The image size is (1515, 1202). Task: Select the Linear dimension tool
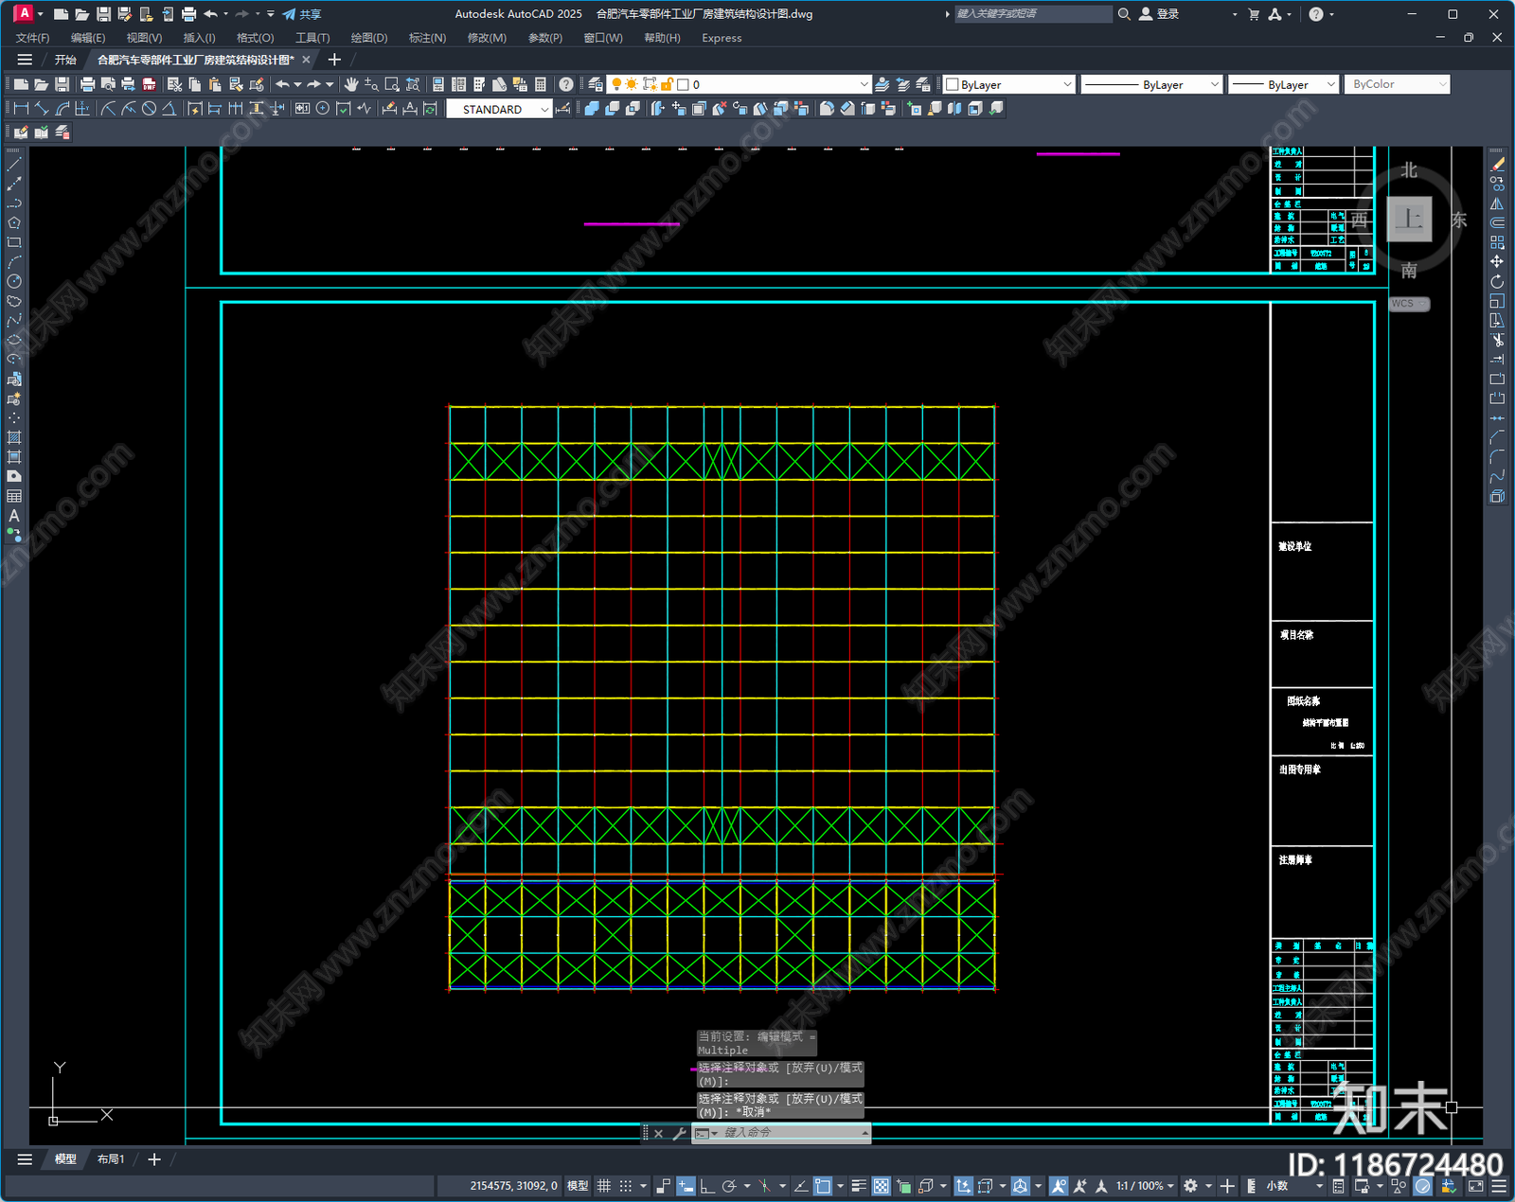pyautogui.click(x=21, y=109)
